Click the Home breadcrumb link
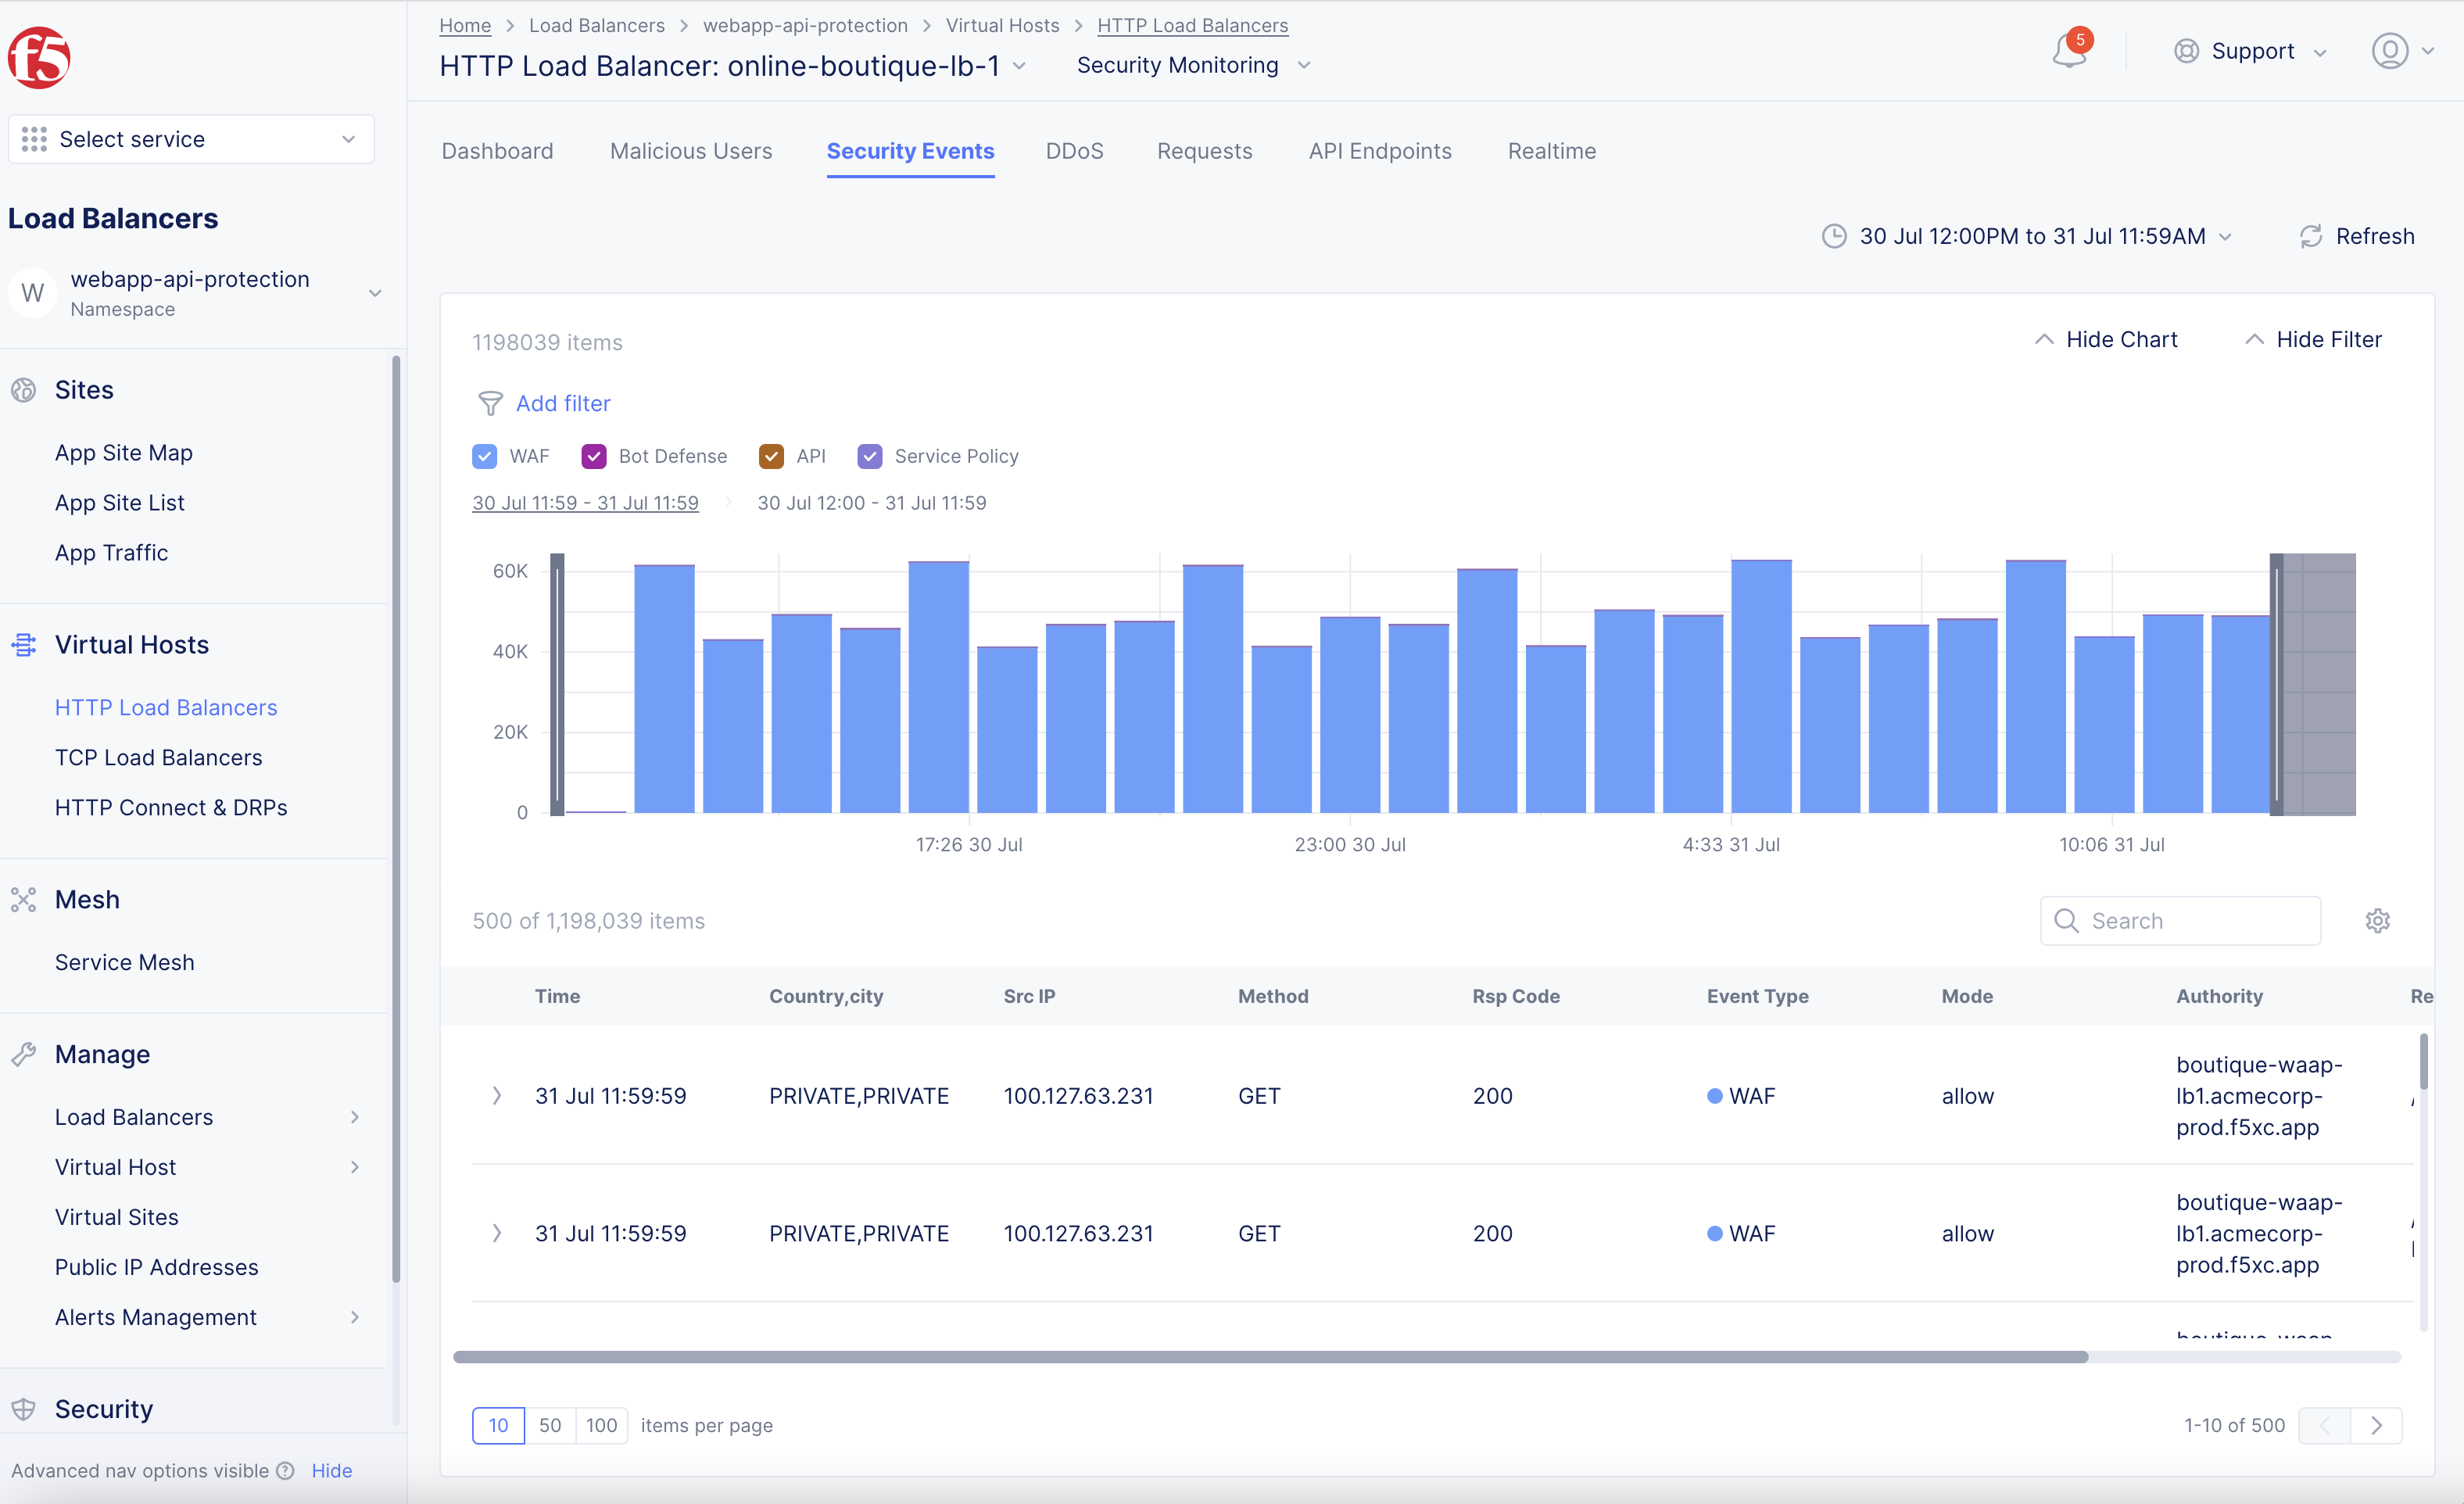The image size is (2464, 1504). [x=465, y=25]
